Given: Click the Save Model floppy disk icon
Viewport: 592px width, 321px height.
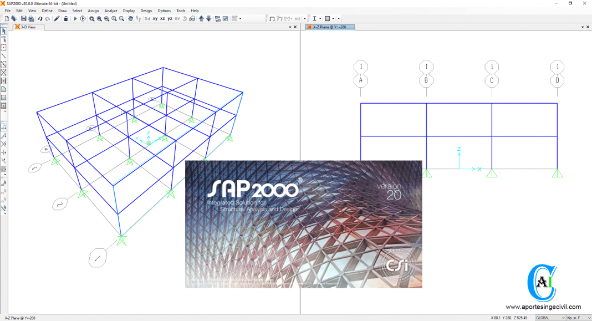Looking at the screenshot, I should coord(24,19).
